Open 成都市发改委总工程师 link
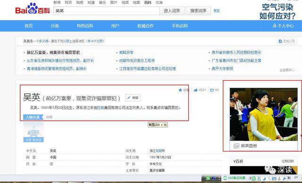The height and width of the screenshot is (183, 302). click(x=137, y=60)
